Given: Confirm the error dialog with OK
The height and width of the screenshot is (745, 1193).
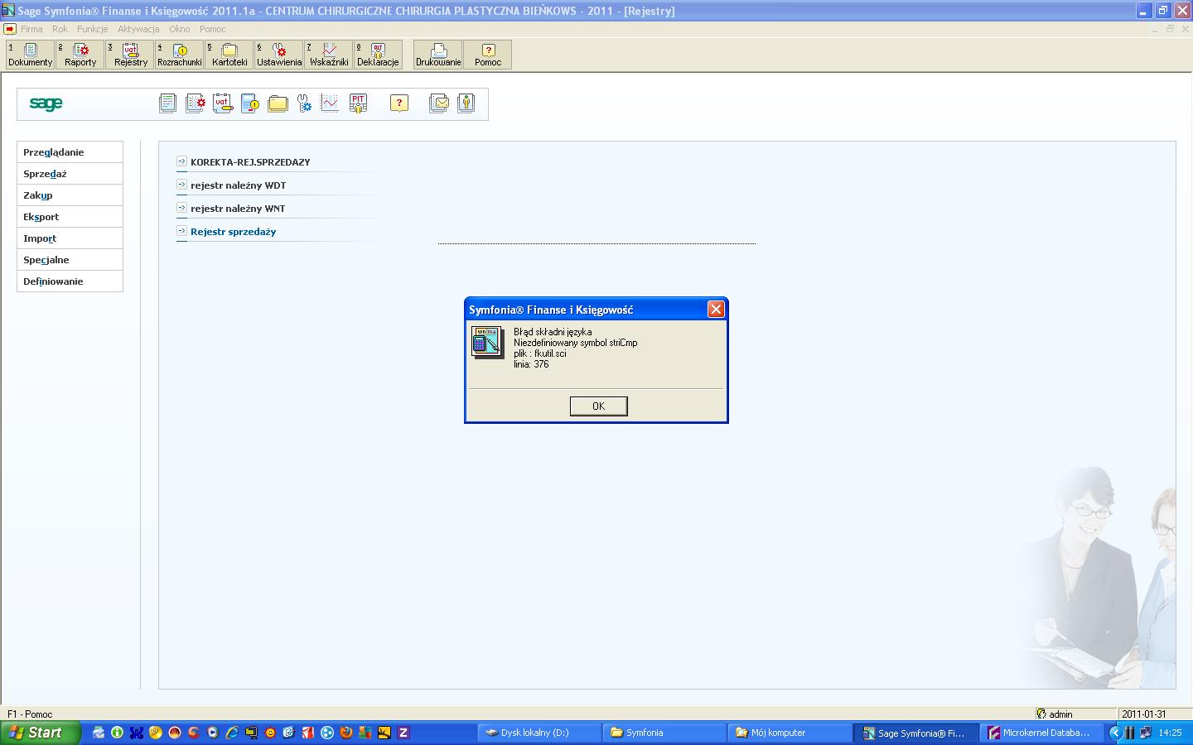Looking at the screenshot, I should click(x=598, y=406).
